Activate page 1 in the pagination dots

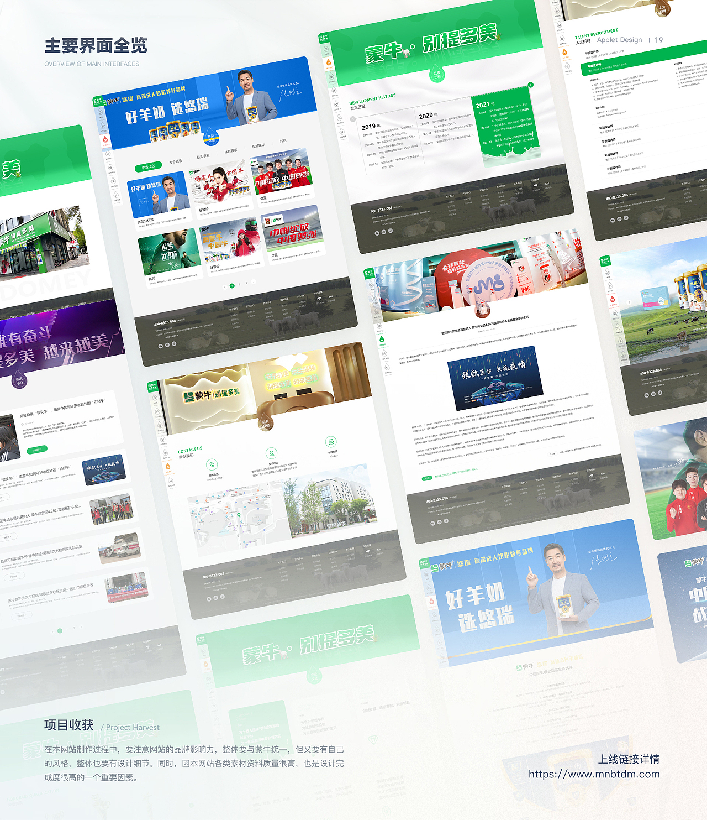(x=232, y=286)
